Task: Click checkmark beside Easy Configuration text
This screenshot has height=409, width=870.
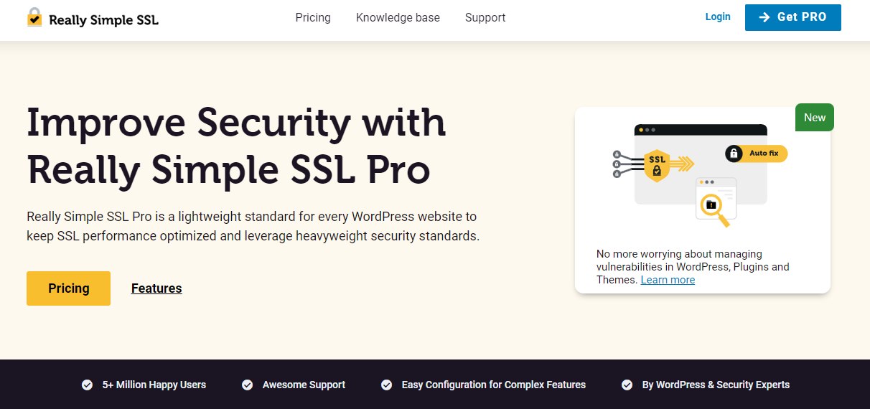Action: tap(386, 385)
